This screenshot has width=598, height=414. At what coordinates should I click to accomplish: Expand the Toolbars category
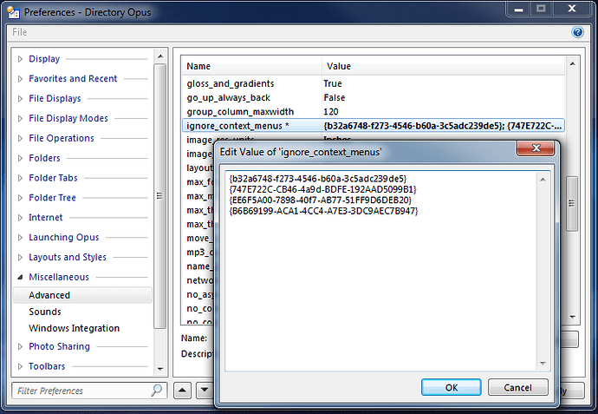[x=21, y=366]
